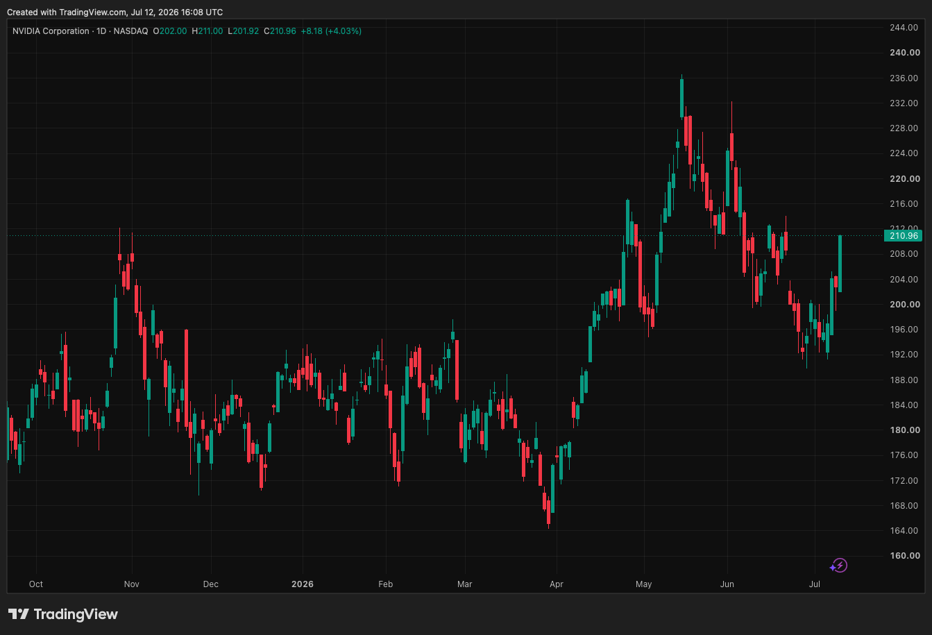Click the latest green candle at 210.96
The width and height of the screenshot is (932, 635).
coord(840,264)
